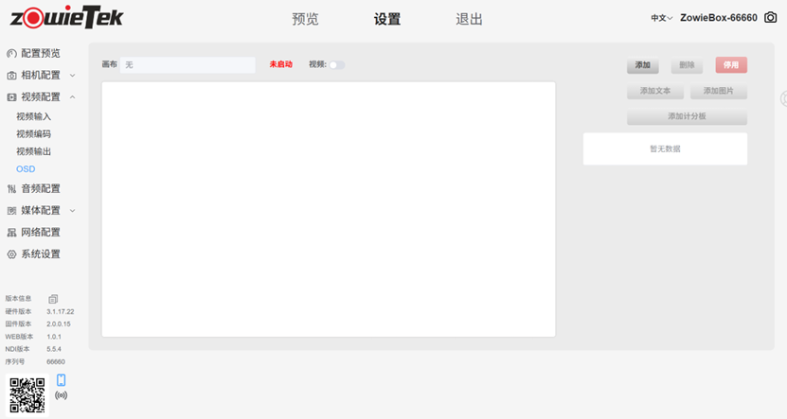Click the 添加 button
The image size is (787, 419).
[x=642, y=65]
